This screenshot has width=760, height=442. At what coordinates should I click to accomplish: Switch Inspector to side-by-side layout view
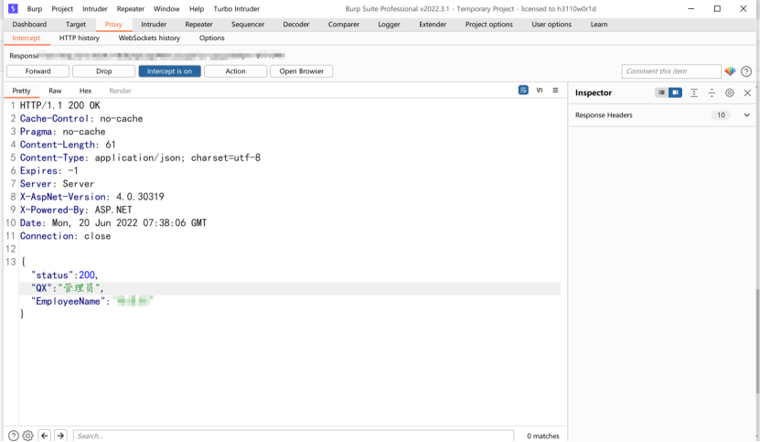click(x=675, y=92)
